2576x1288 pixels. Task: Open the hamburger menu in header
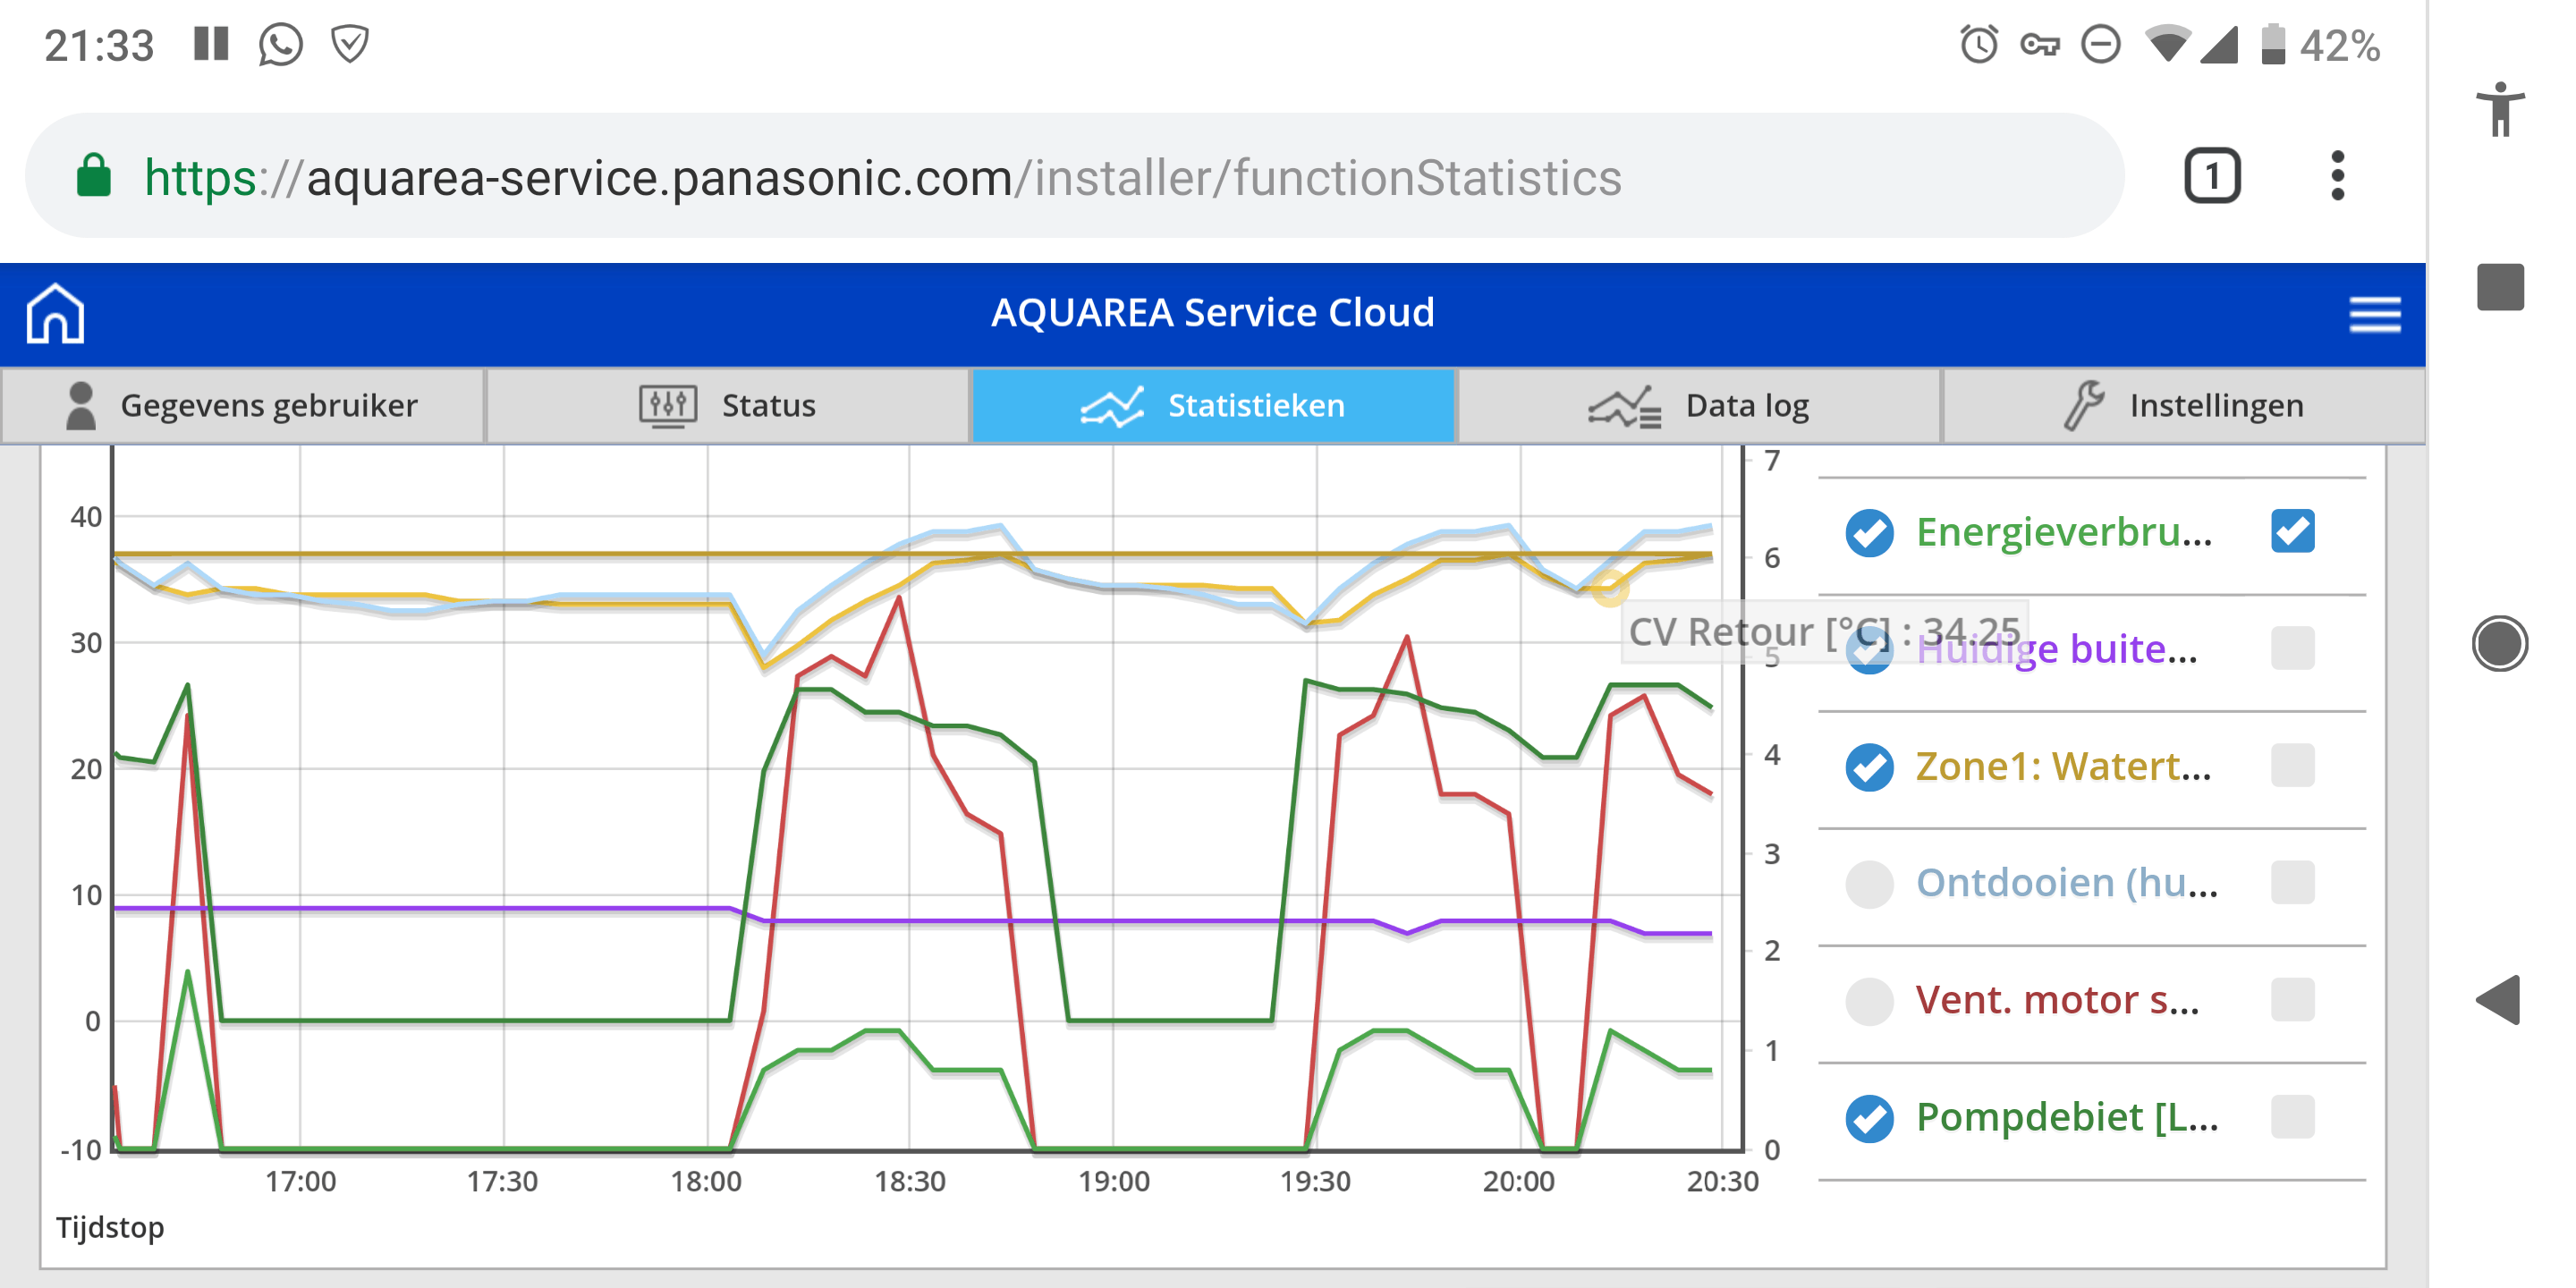(2374, 314)
